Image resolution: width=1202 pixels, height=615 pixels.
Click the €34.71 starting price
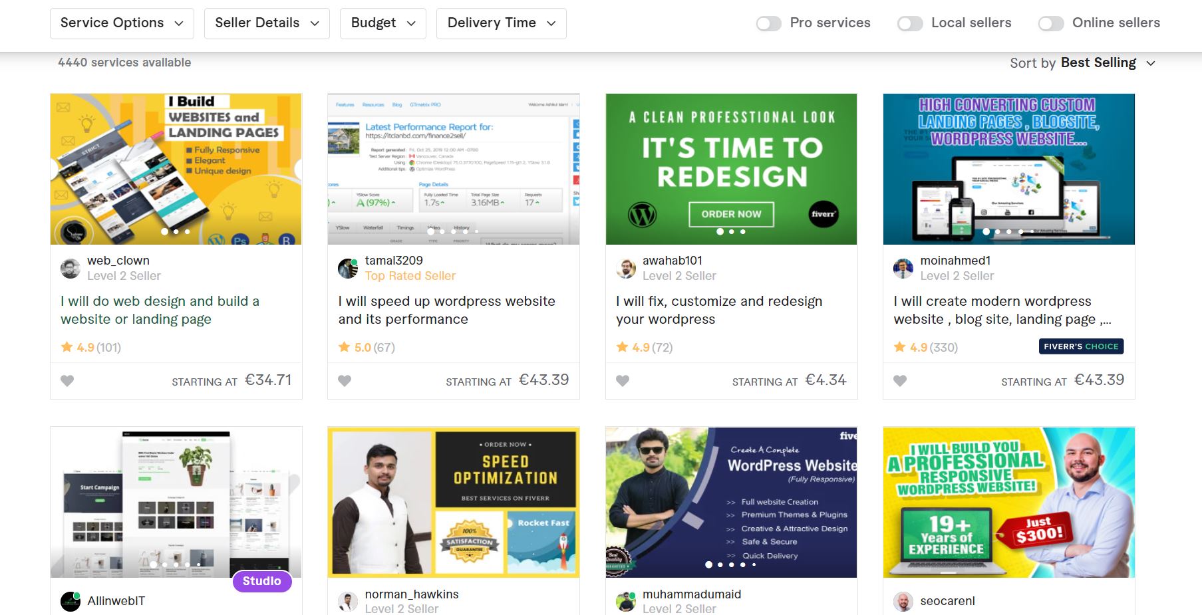268,380
